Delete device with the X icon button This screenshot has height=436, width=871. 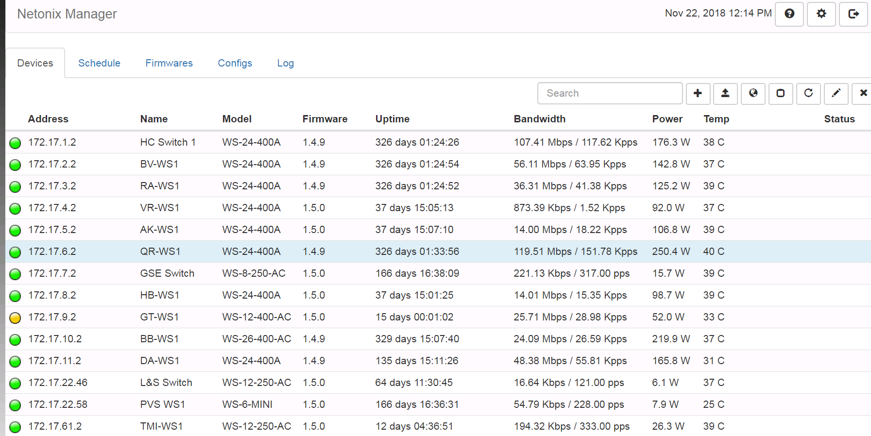point(863,93)
